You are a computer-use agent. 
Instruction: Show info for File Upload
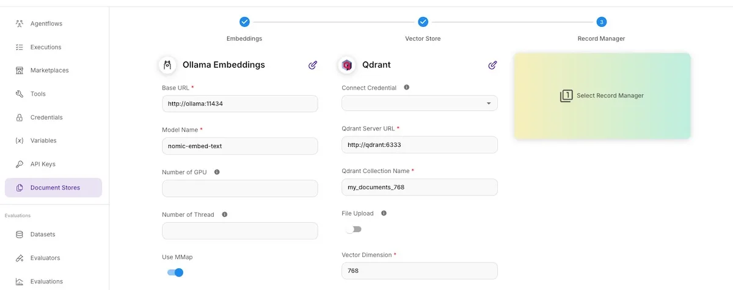(384, 213)
